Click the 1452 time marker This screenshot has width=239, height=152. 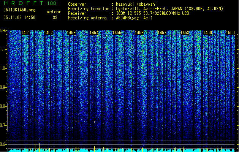48,33
